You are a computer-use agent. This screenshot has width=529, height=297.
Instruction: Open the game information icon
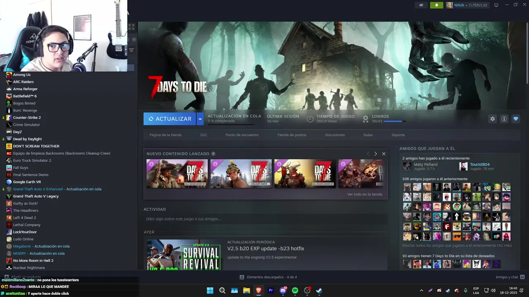coord(504,119)
